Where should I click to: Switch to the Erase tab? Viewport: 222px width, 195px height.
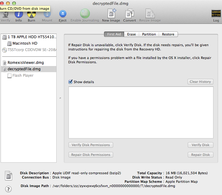click(x=131, y=34)
